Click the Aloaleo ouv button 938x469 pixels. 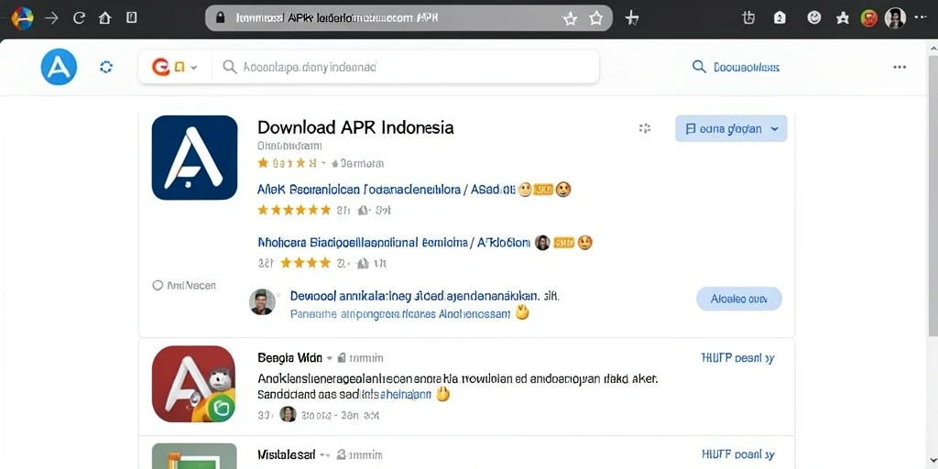(739, 299)
